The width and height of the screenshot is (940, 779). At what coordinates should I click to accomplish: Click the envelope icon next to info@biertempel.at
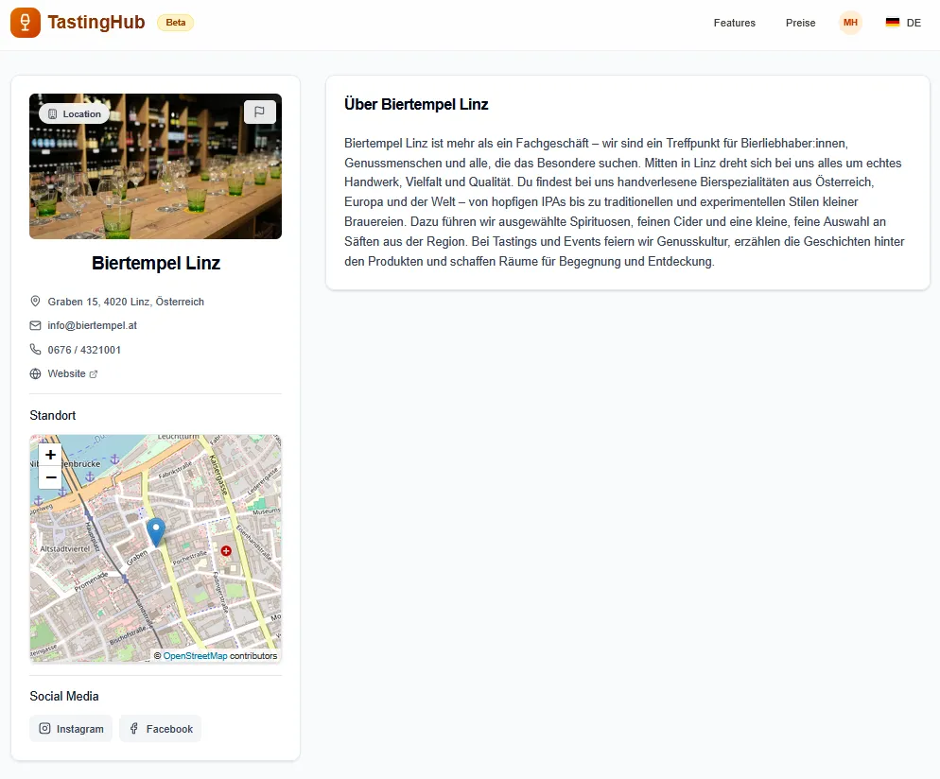pyautogui.click(x=35, y=324)
